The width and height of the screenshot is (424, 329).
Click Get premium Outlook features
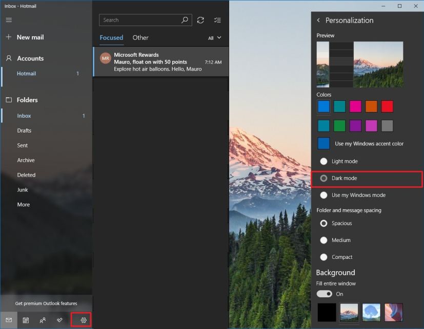tap(46, 303)
